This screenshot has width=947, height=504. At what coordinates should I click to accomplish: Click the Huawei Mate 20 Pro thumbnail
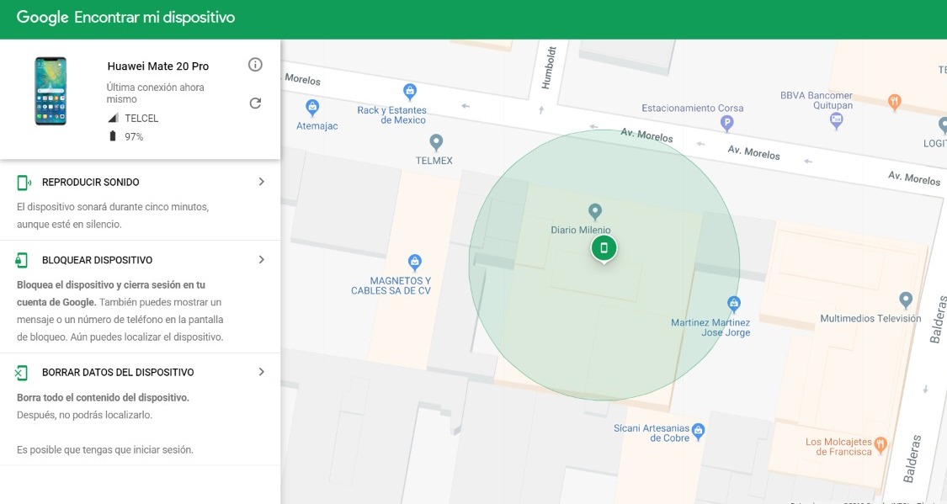pyautogui.click(x=51, y=91)
